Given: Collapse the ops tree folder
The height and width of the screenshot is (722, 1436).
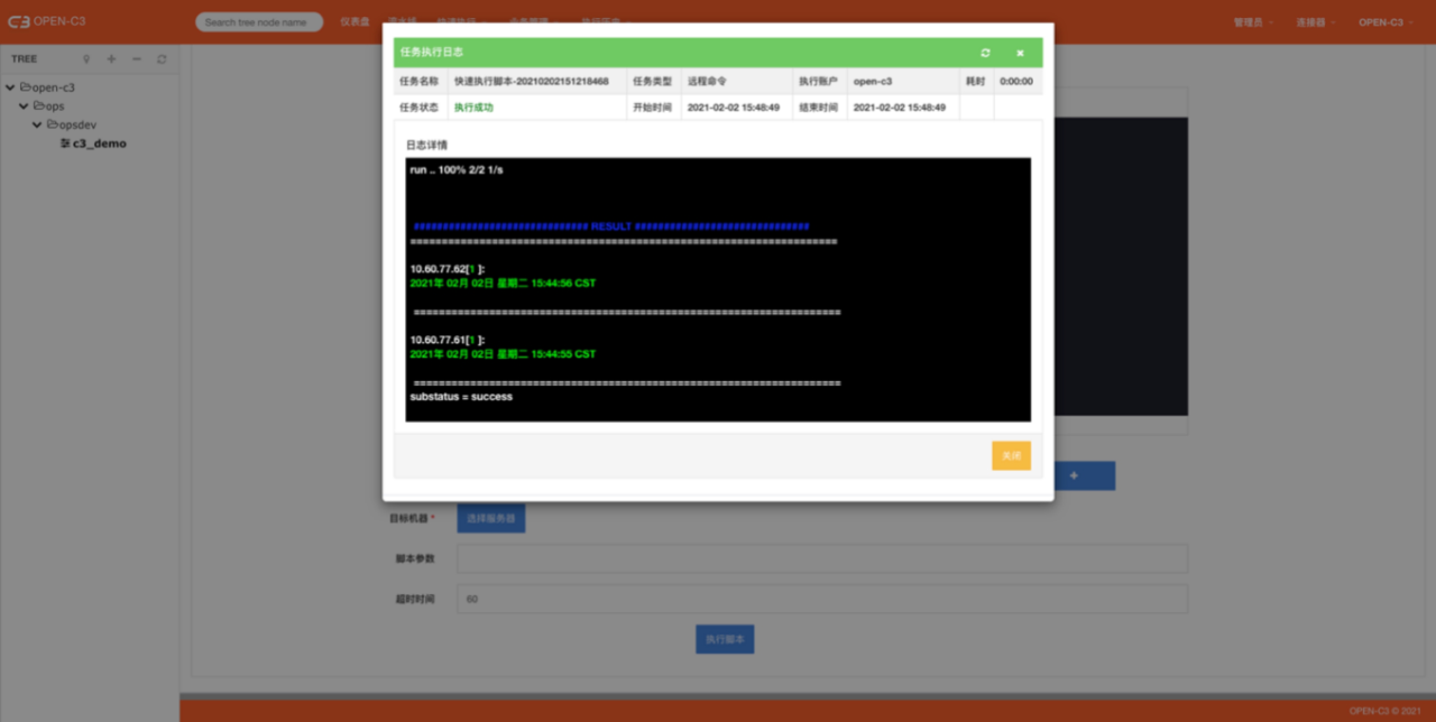Looking at the screenshot, I should (x=24, y=106).
